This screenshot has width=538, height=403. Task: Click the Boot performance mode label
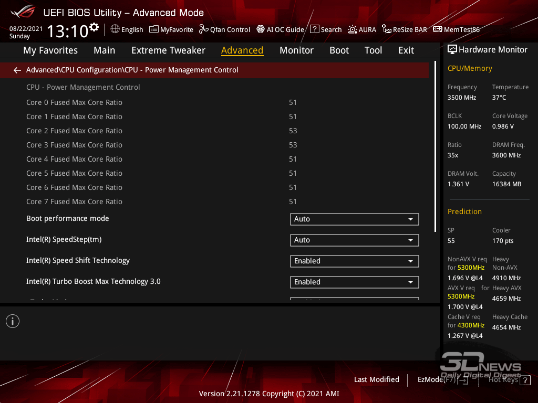point(68,219)
